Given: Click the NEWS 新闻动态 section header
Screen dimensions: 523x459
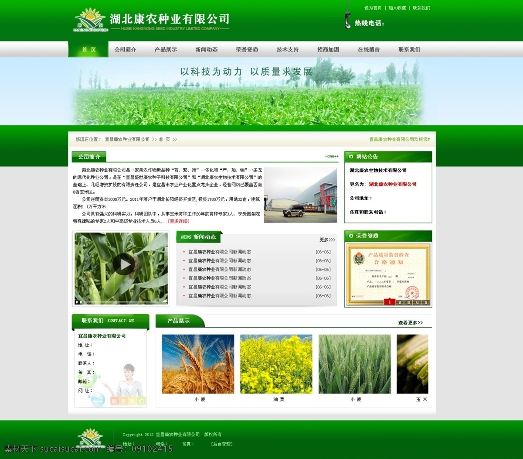Looking at the screenshot, I should coord(198,237).
